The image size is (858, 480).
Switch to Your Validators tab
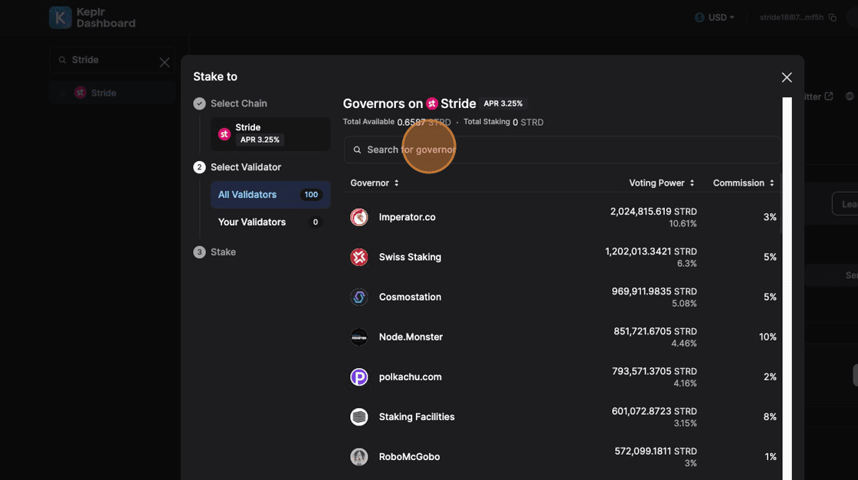[x=270, y=222]
